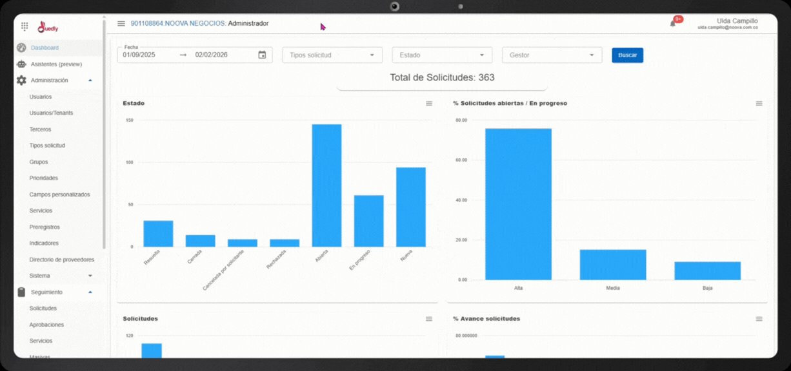This screenshot has width=791, height=371.
Task: Open the notifications bell
Action: coord(673,23)
